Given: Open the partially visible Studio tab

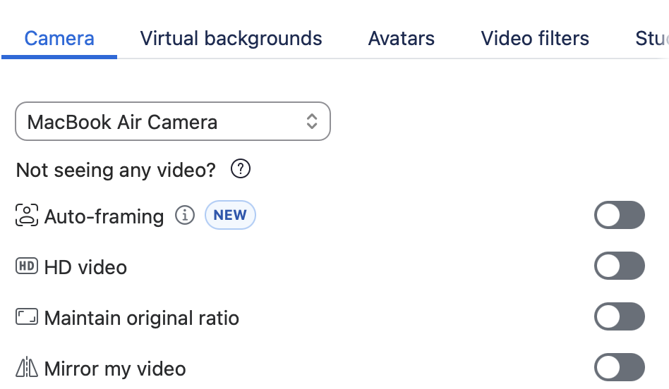Looking at the screenshot, I should 651,38.
